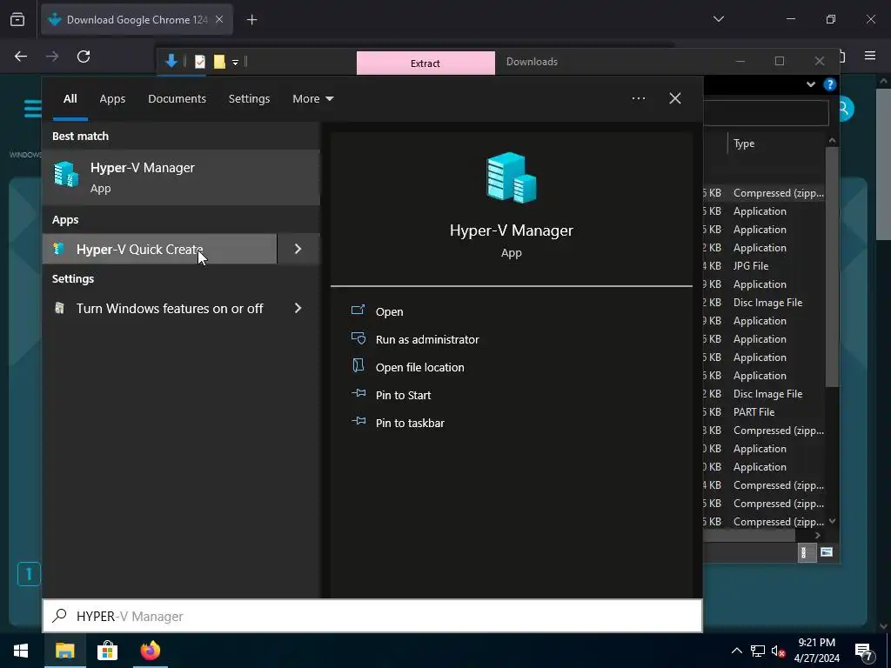Click the Run as administrator shield icon
Screen dimensions: 891x668
[358, 338]
